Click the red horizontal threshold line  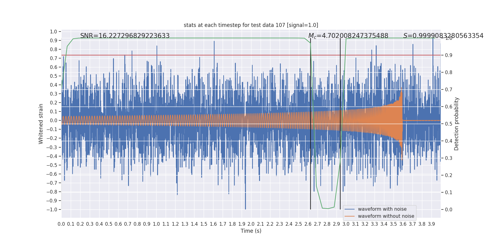[x=251, y=55]
